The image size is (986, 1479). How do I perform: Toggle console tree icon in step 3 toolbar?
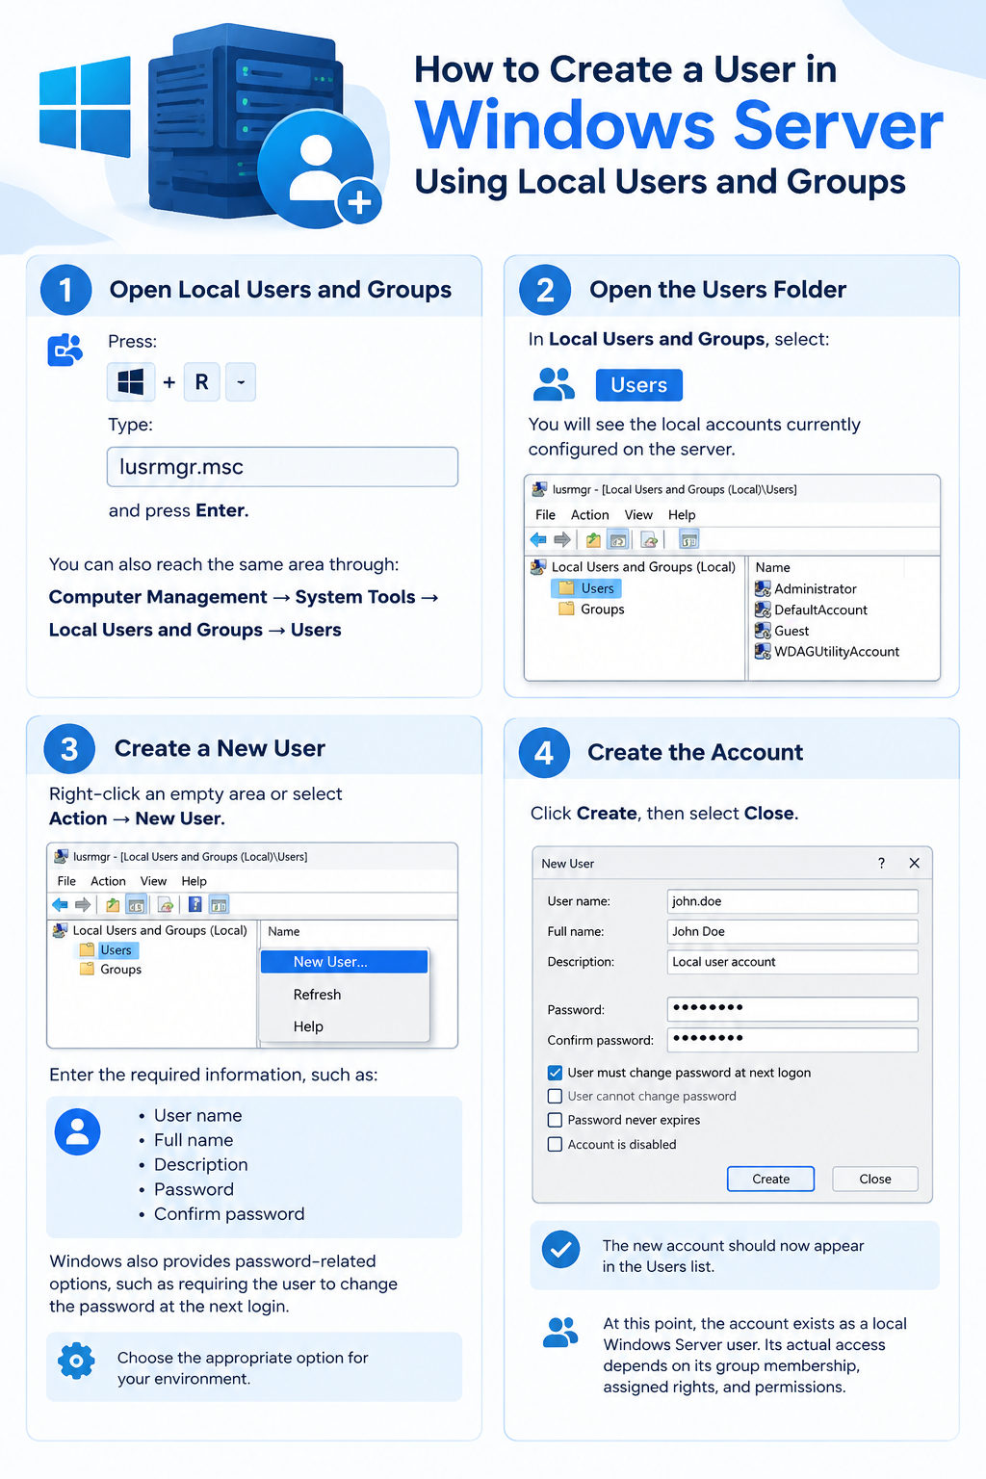pyautogui.click(x=136, y=904)
